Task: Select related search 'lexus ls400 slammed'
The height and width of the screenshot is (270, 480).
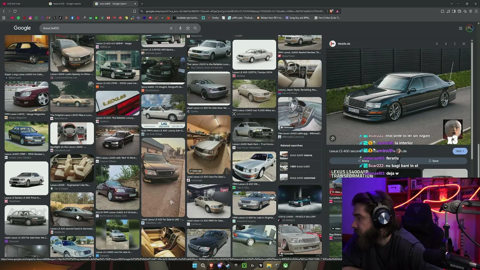Action: point(300,178)
